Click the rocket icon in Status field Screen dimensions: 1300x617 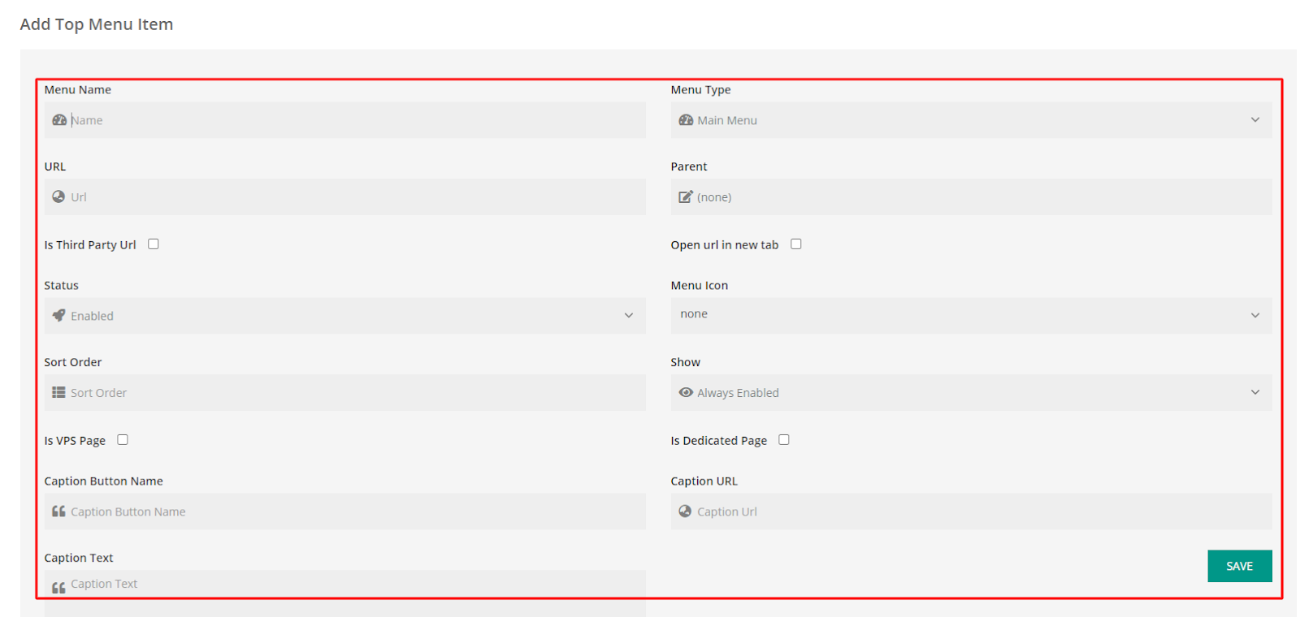point(58,316)
